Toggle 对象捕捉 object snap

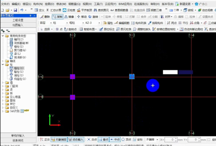[x=59, y=140]
